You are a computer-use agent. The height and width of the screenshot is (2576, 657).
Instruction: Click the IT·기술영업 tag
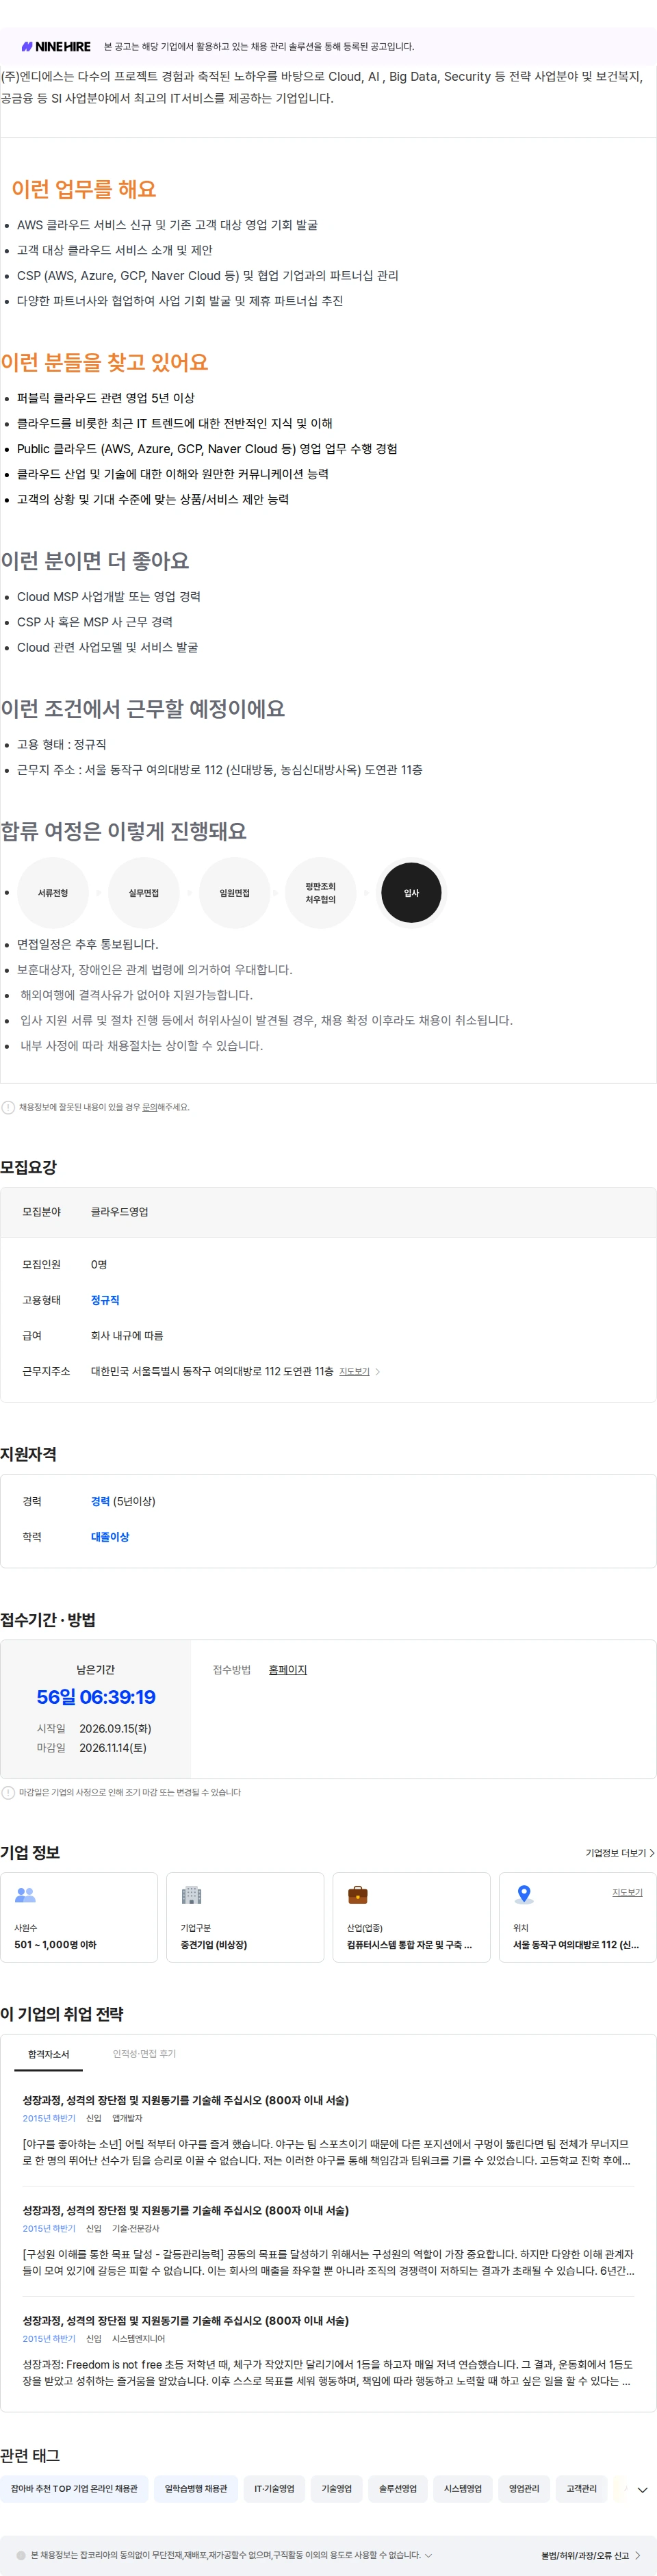[x=274, y=2488]
